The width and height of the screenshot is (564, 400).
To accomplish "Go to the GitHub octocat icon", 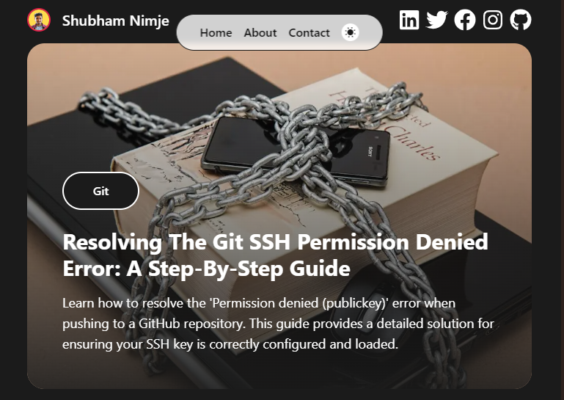I will coord(521,20).
